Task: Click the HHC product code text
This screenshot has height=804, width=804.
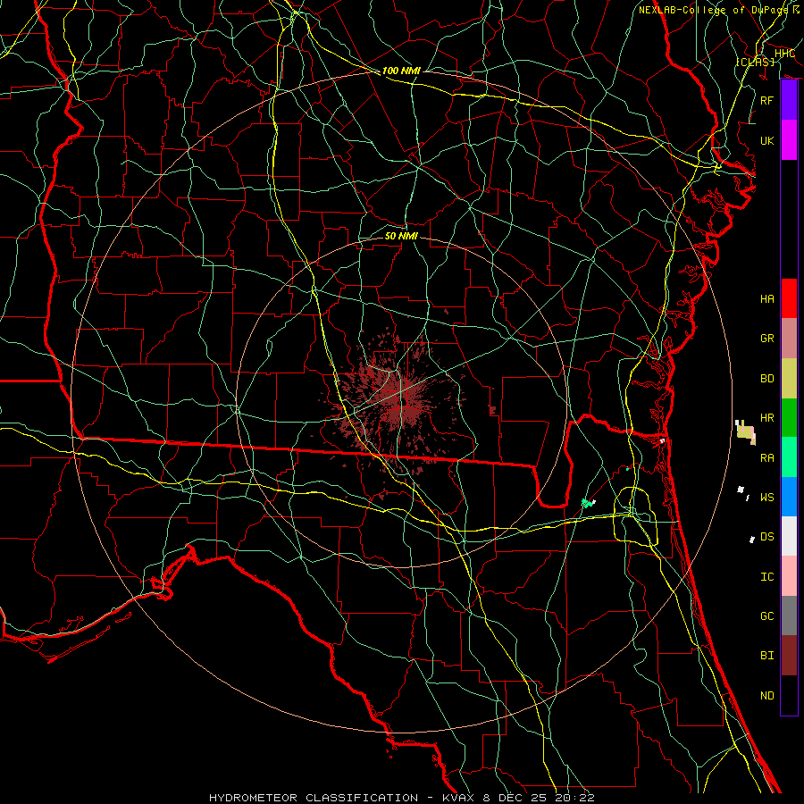Action: pyautogui.click(x=784, y=54)
